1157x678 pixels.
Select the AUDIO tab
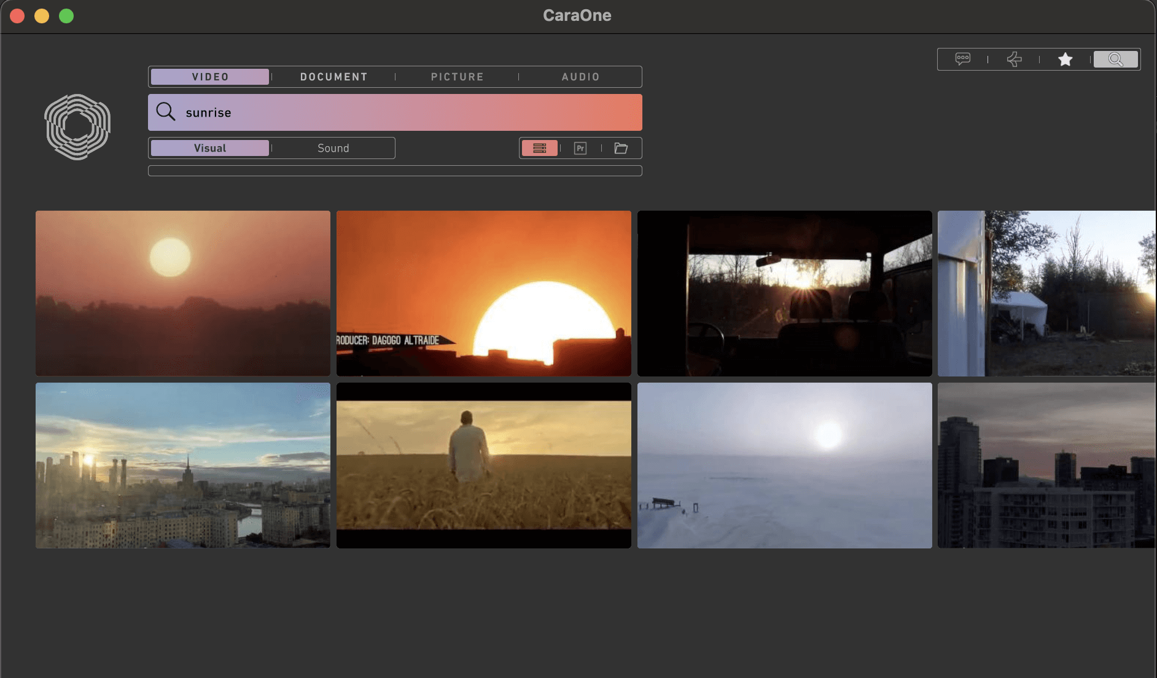tap(580, 77)
